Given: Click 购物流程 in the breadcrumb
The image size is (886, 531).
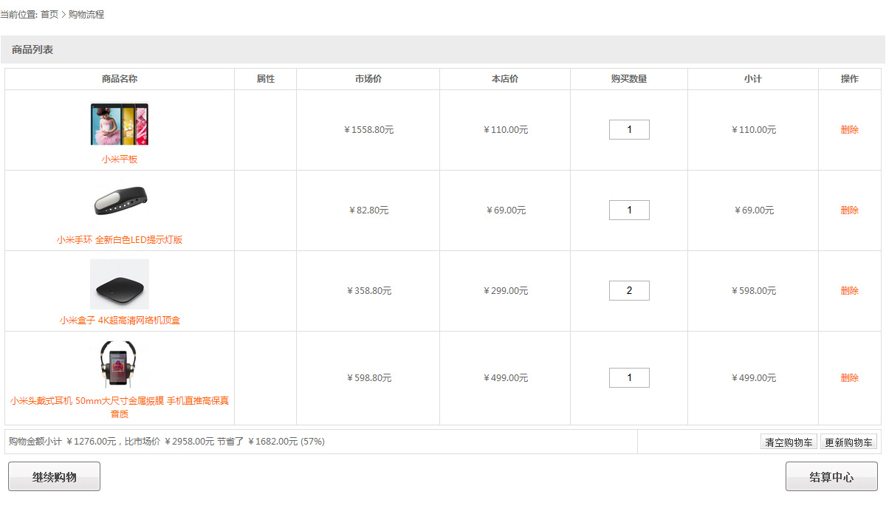Looking at the screenshot, I should (x=86, y=15).
